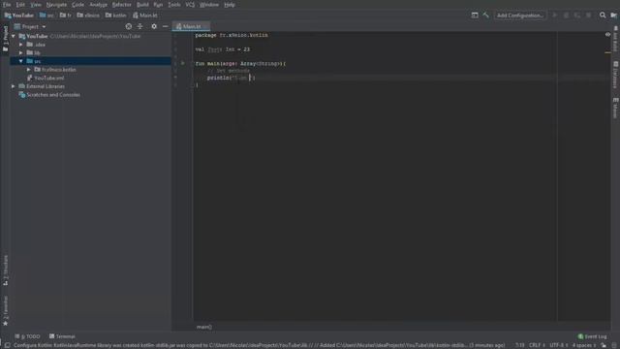Click the collapse all icon in Project panel

(x=139, y=26)
